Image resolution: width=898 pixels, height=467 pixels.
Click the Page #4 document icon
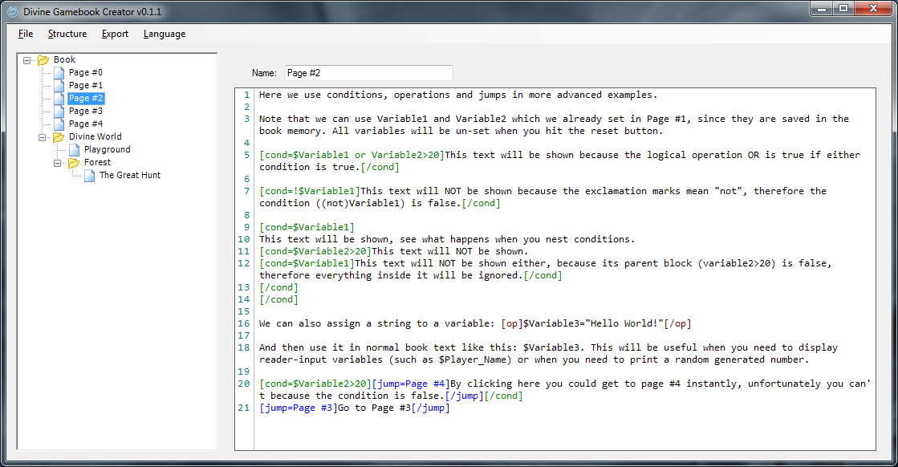click(59, 124)
